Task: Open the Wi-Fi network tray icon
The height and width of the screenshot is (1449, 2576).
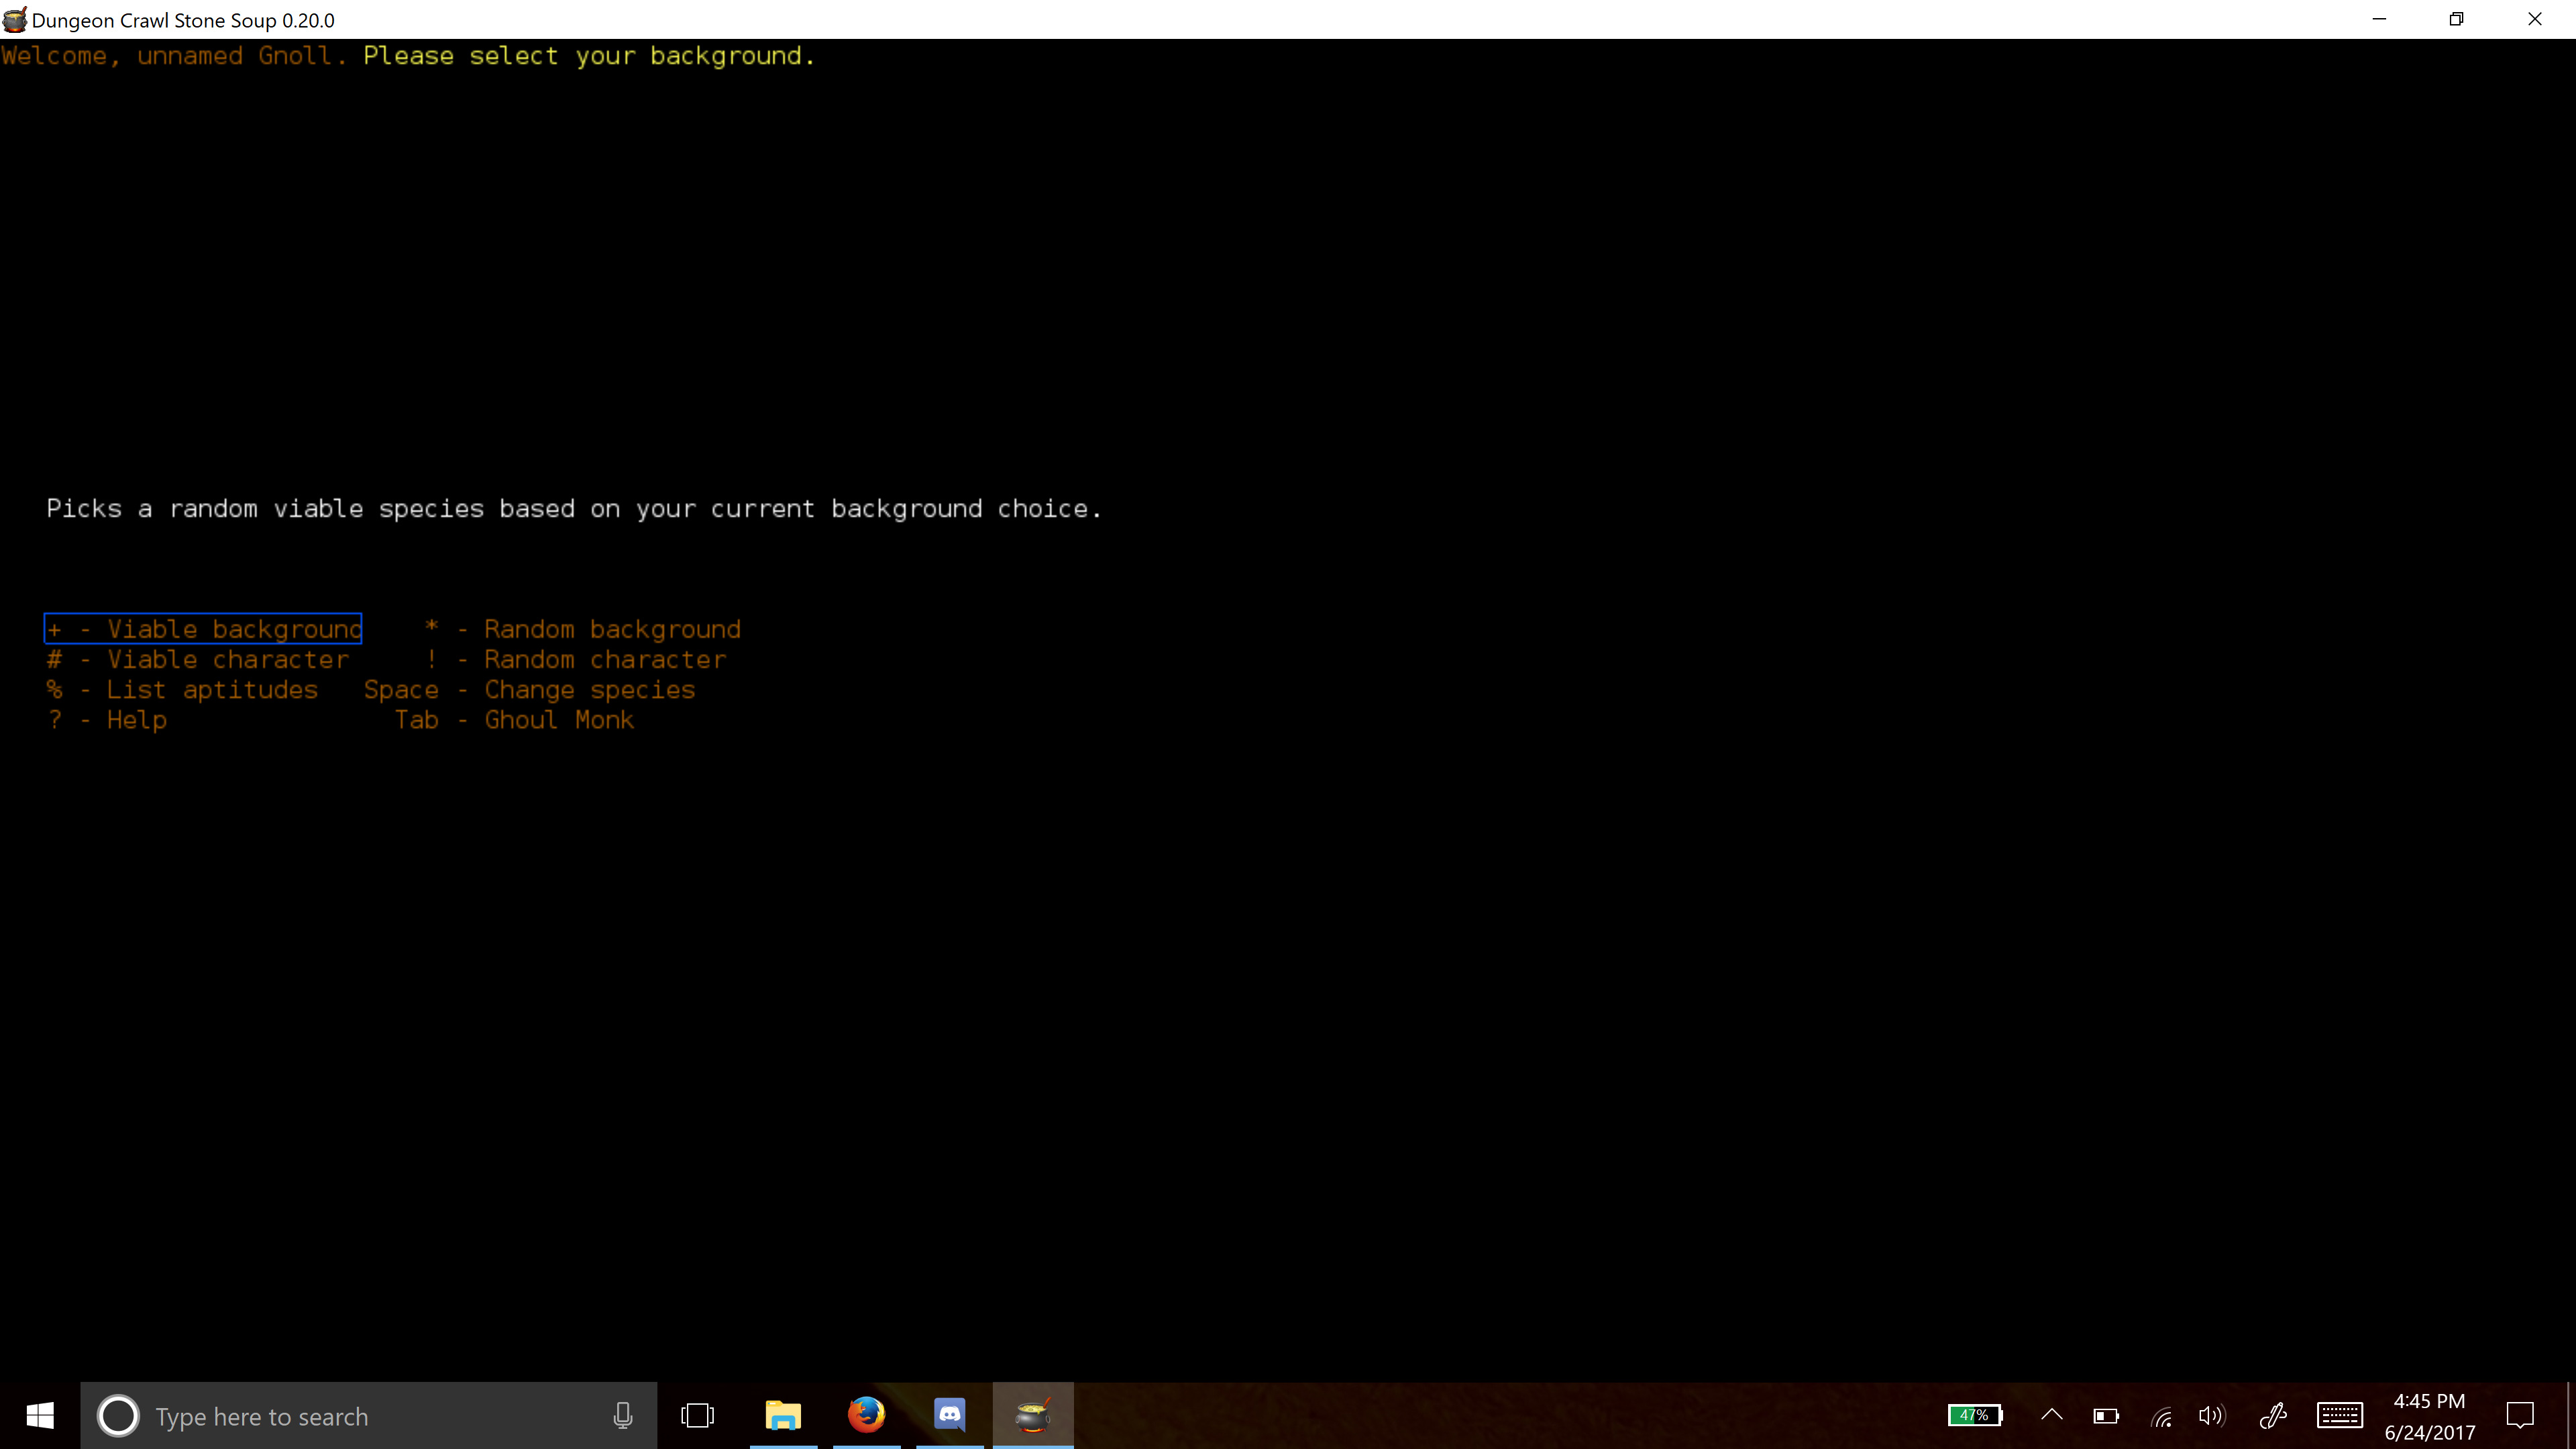Action: point(2161,1417)
